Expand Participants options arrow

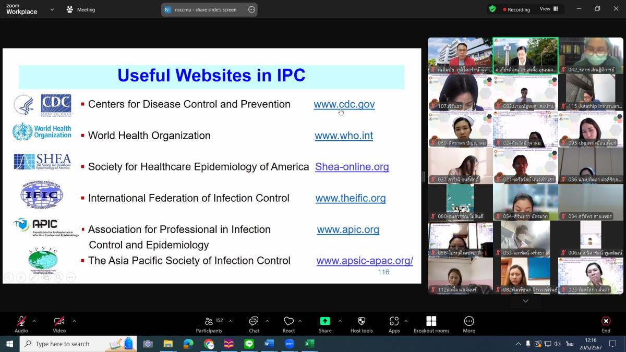coord(231,321)
